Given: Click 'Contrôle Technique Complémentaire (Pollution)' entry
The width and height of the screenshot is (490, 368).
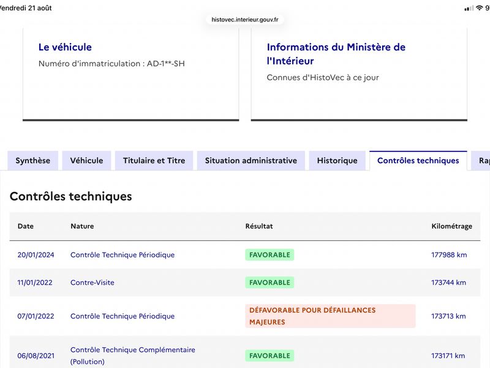Looking at the screenshot, I should pos(133,356).
